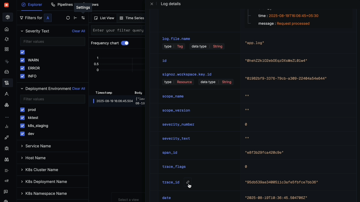Click the link icon beside trace_id
Viewport: 360px width, 202px height.
[x=188, y=182]
